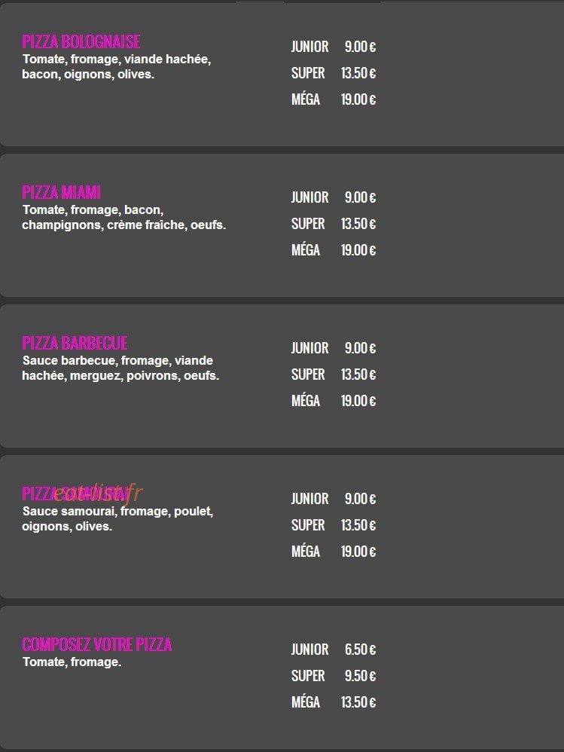Image resolution: width=564 pixels, height=752 pixels.
Task: Choose Super 9.50 € for Composez Votre Pizza
Action: [334, 676]
